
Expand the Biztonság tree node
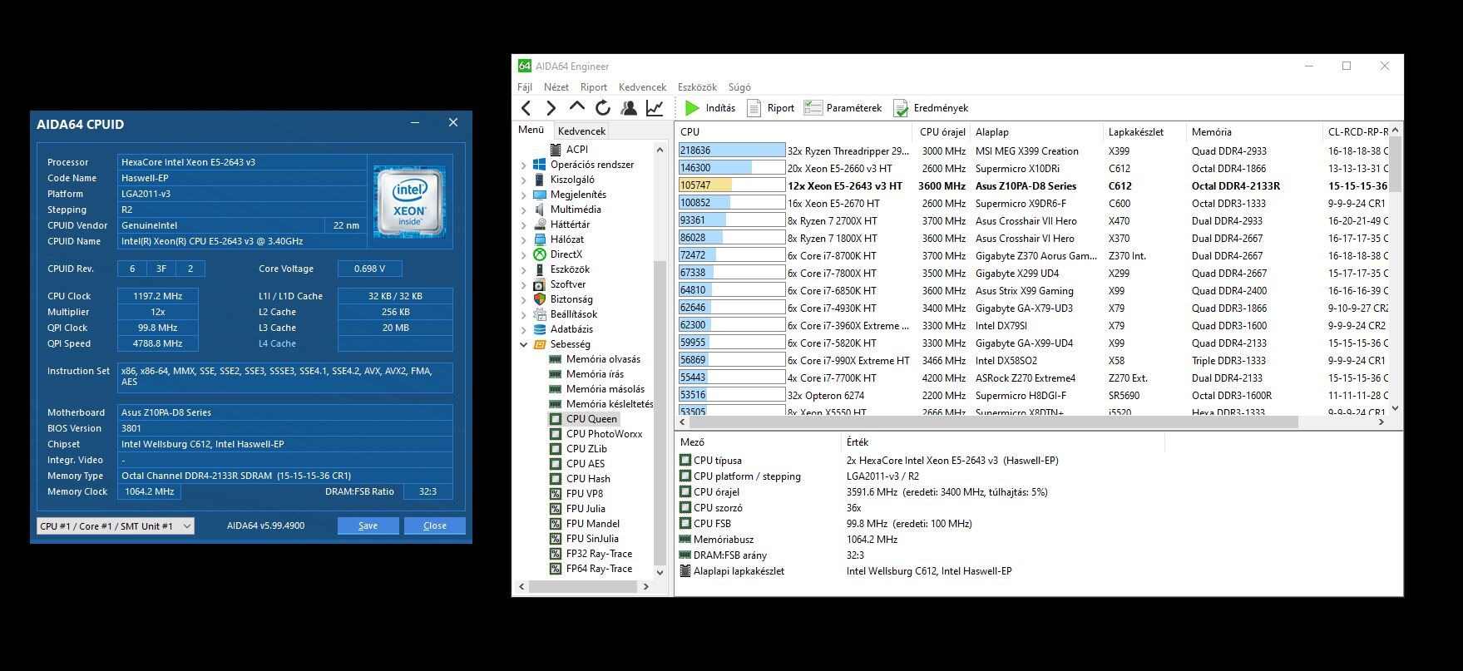click(x=524, y=299)
